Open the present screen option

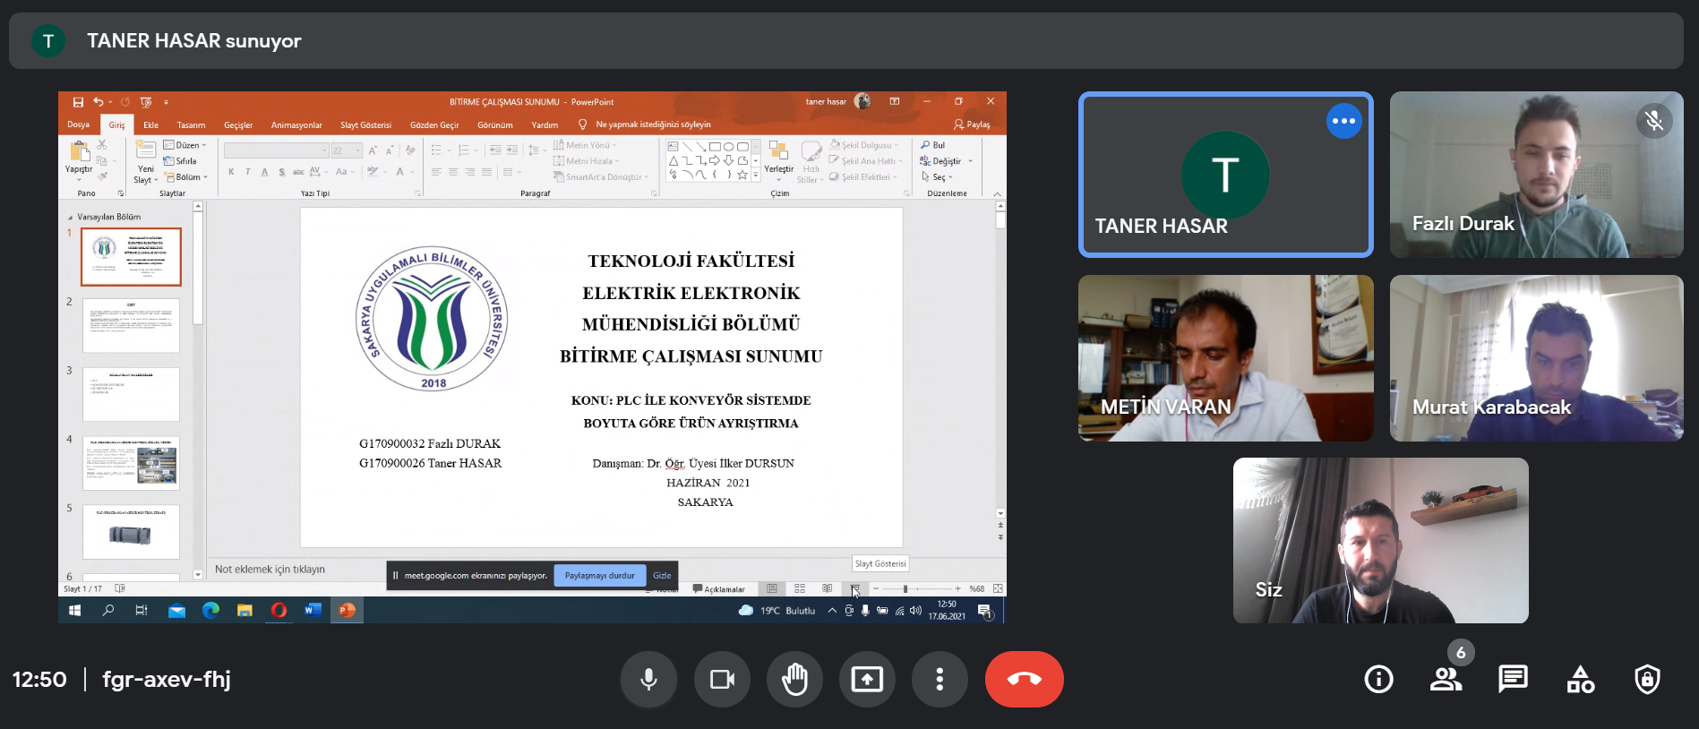[867, 680]
